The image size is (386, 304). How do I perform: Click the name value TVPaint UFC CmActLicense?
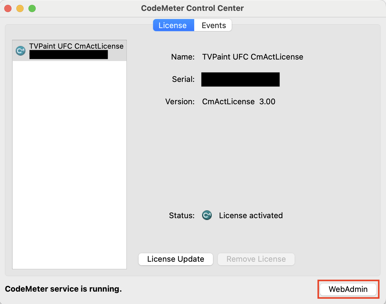pos(253,57)
